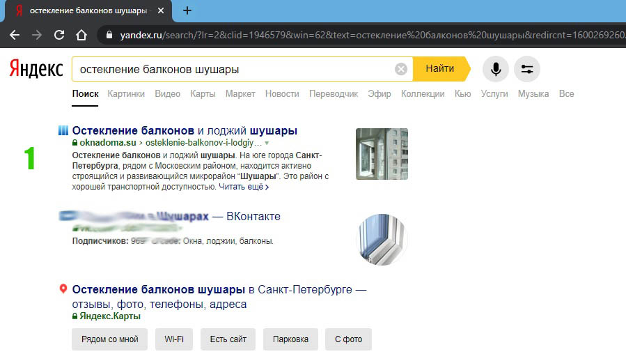Click the balcony thumbnail of first result
This screenshot has width=626, height=354.
point(382,154)
